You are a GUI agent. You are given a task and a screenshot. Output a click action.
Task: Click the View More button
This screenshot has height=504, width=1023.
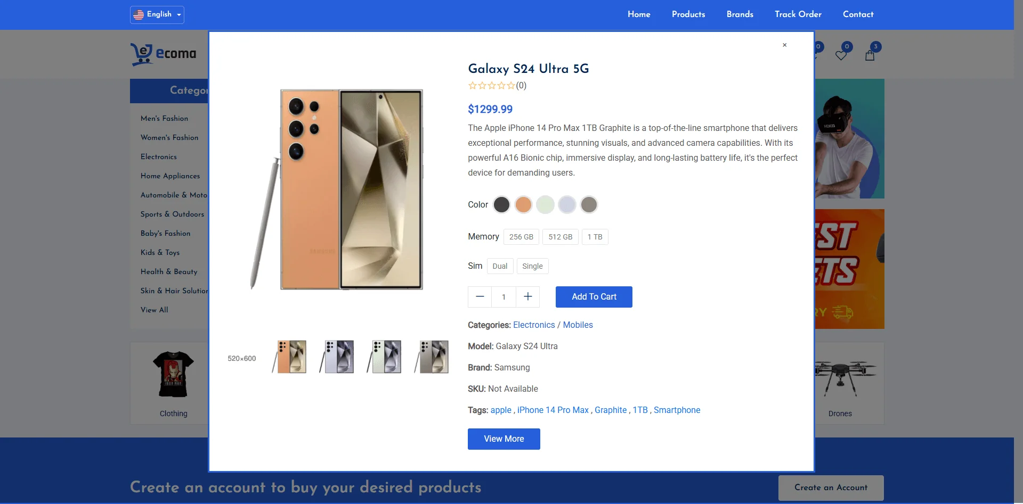coord(504,439)
